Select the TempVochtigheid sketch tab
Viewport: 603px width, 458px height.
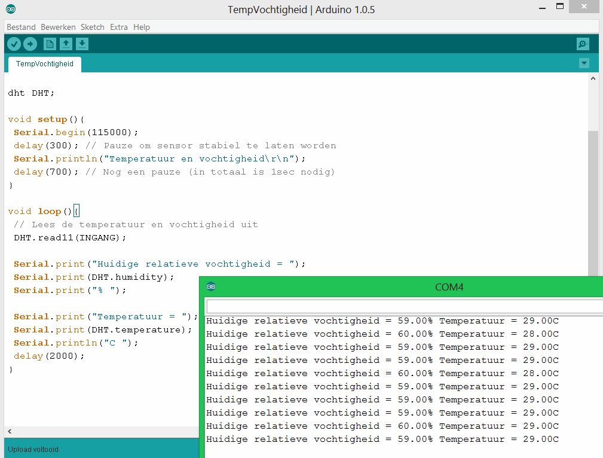[x=45, y=64]
